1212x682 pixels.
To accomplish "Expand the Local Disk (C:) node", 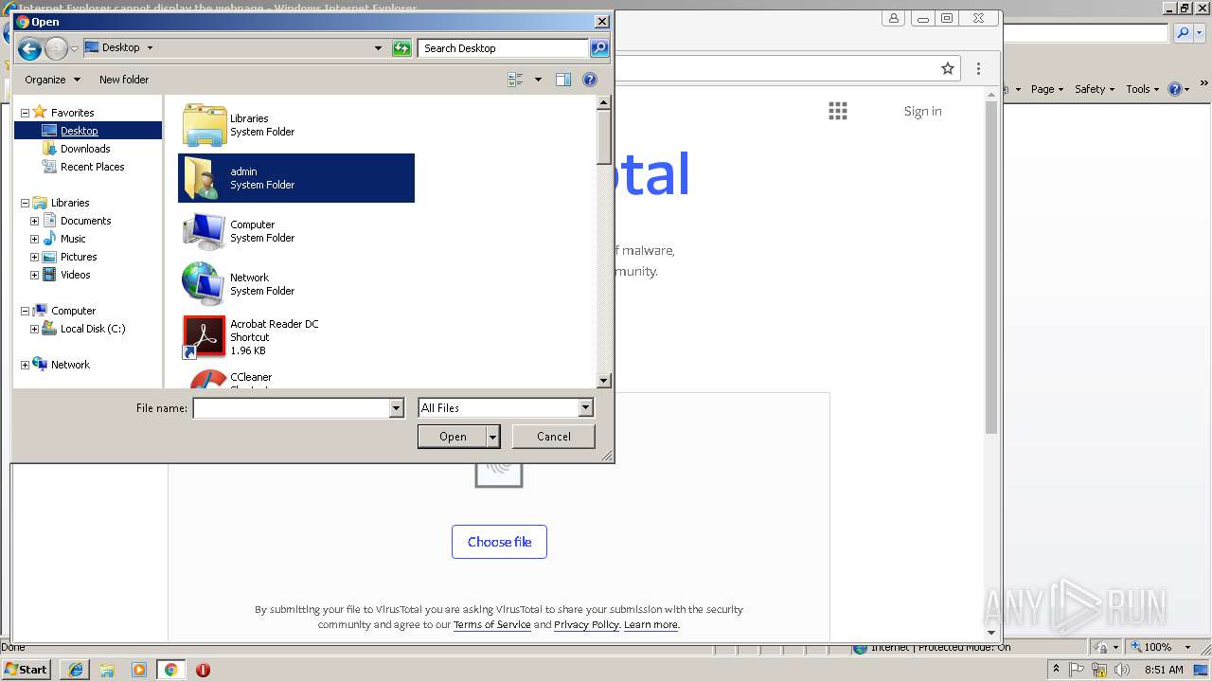I will [34, 329].
